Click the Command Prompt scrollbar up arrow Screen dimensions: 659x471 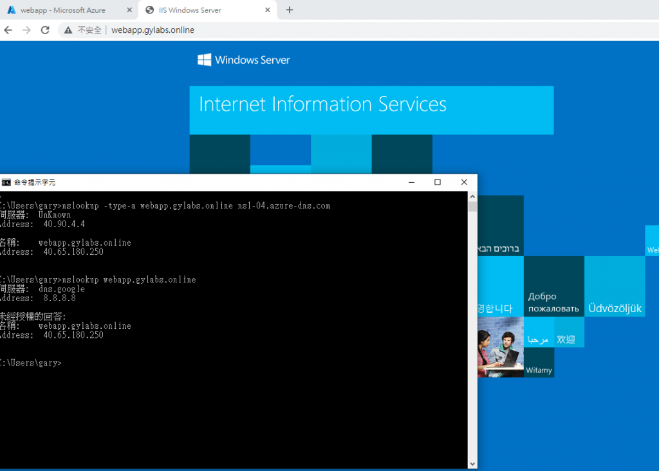pyautogui.click(x=472, y=196)
